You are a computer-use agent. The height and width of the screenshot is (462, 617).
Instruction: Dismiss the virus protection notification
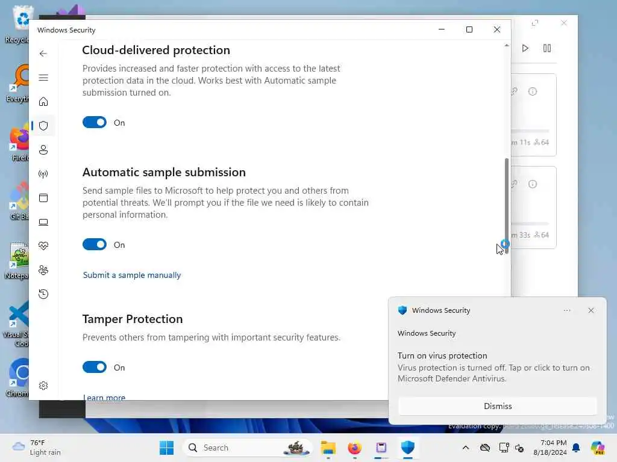[497, 406]
